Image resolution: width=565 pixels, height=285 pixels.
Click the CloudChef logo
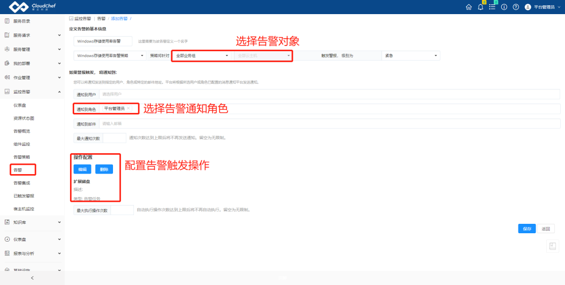click(32, 7)
